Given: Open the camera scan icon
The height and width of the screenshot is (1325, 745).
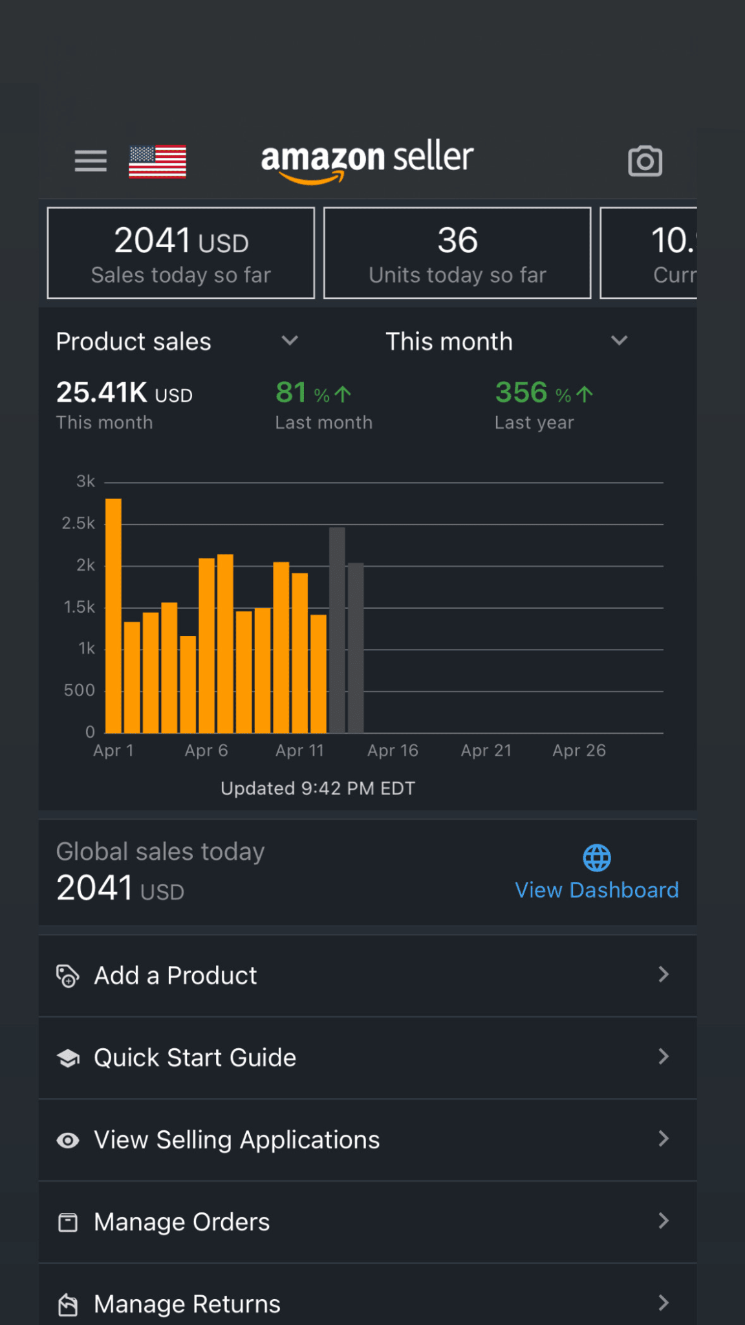Looking at the screenshot, I should [x=645, y=161].
